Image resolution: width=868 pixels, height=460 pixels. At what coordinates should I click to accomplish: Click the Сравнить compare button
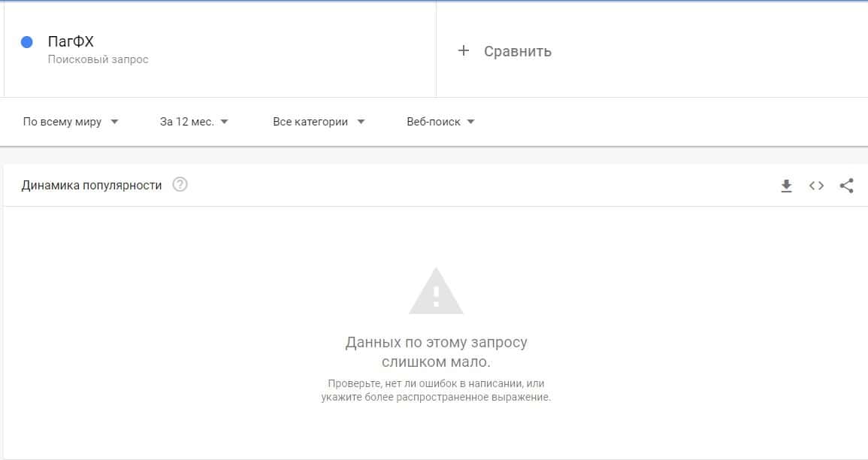[504, 51]
